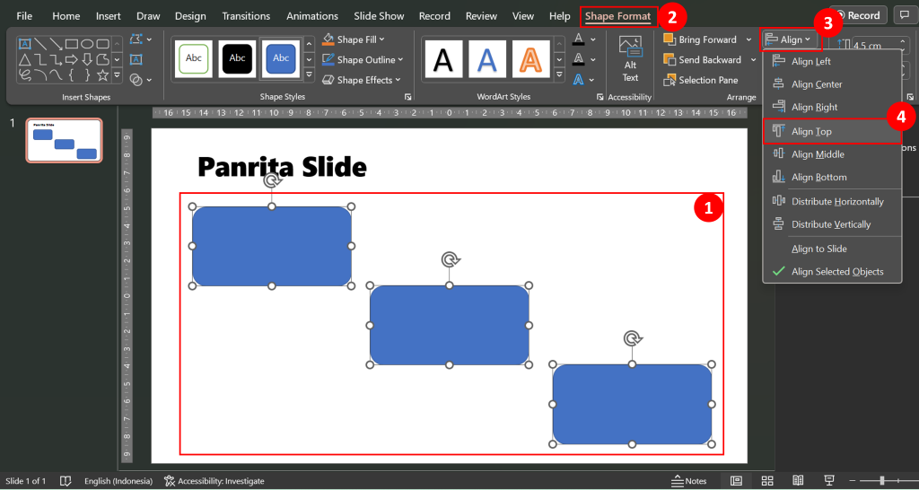Apply the orange outlined WordArt A style
The height and width of the screenshot is (490, 919).
click(x=531, y=59)
